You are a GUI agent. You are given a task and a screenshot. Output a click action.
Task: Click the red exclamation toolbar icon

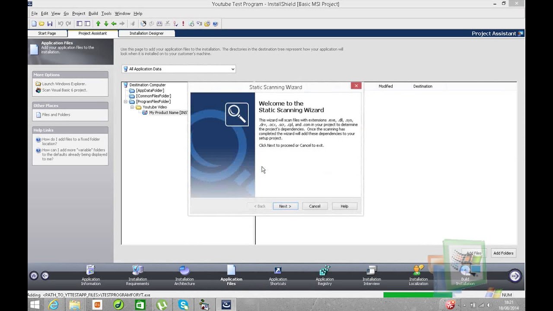coord(183,24)
